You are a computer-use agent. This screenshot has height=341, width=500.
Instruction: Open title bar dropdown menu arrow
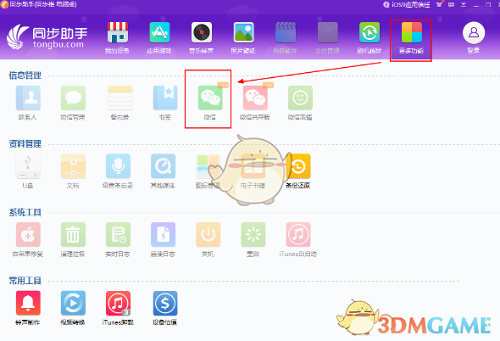(464, 4)
